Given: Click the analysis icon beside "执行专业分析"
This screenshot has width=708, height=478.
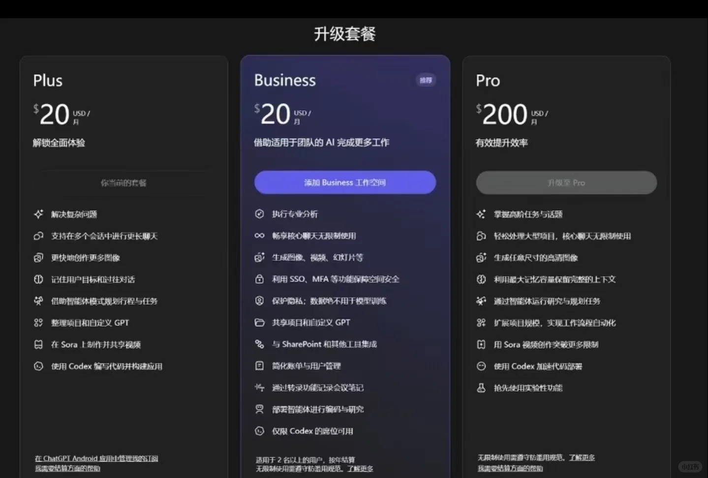Looking at the screenshot, I should [x=259, y=214].
